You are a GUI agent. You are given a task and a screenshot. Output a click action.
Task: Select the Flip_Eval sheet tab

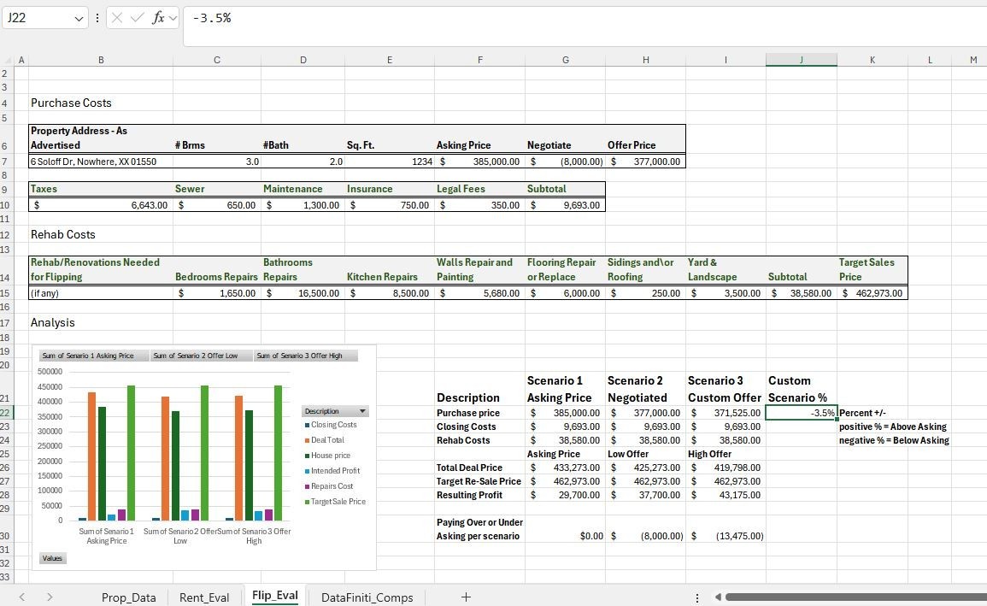coord(275,595)
